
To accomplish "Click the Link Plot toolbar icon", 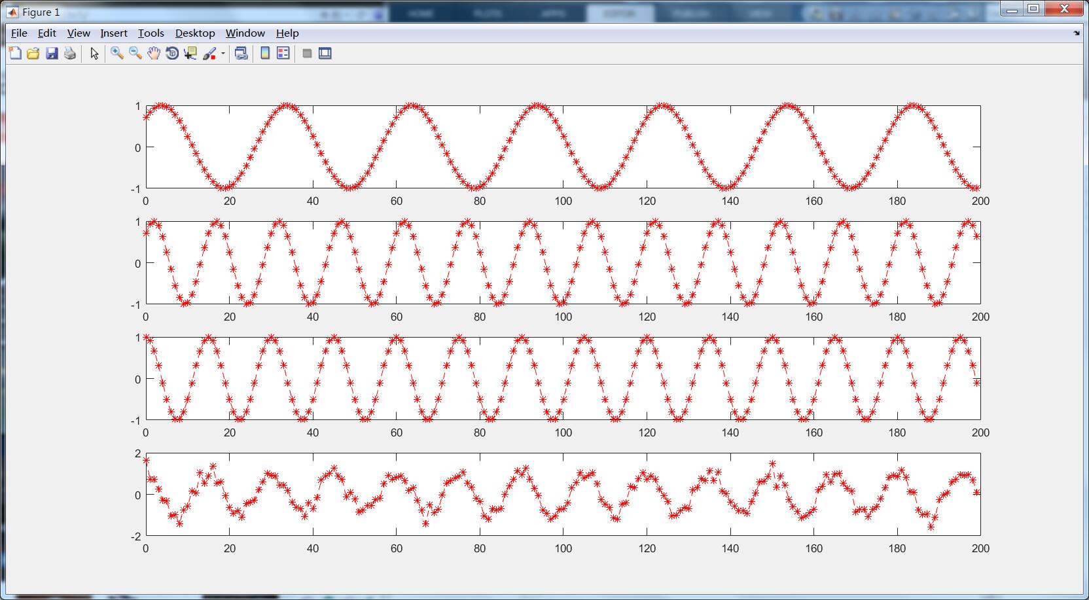I will [x=241, y=54].
